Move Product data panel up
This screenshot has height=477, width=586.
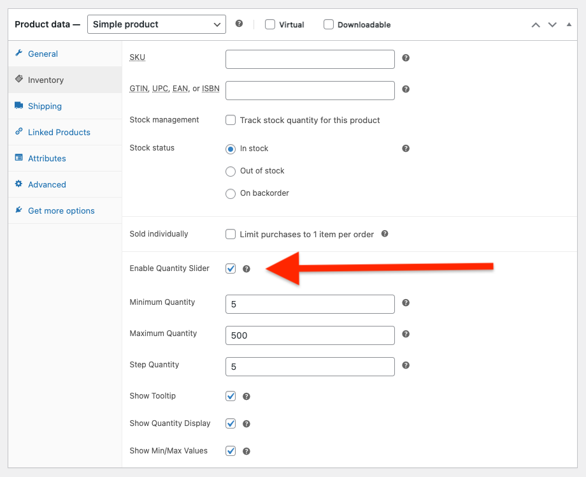tap(536, 25)
